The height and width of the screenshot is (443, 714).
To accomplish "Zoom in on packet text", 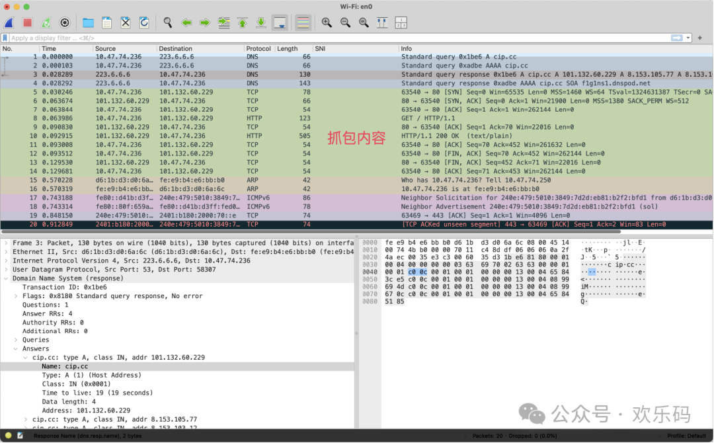I will (327, 22).
